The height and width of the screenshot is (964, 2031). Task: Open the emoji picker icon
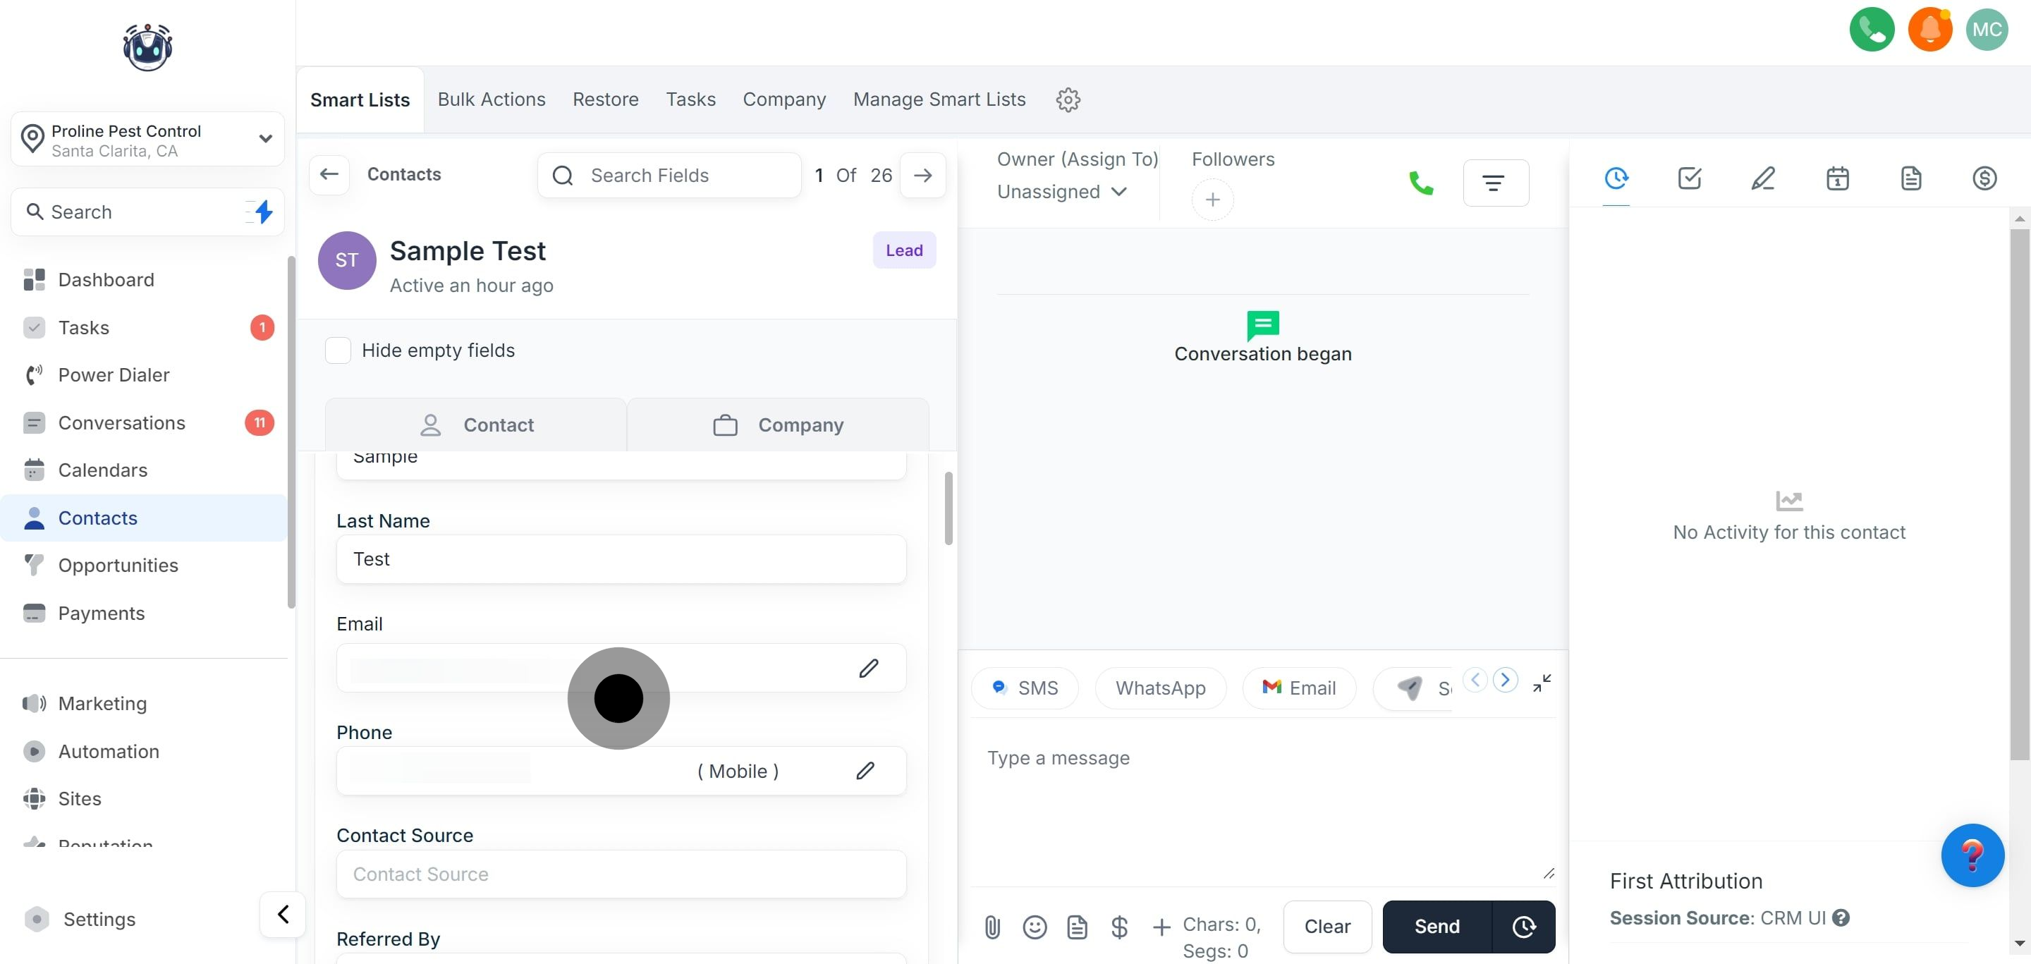1035,927
